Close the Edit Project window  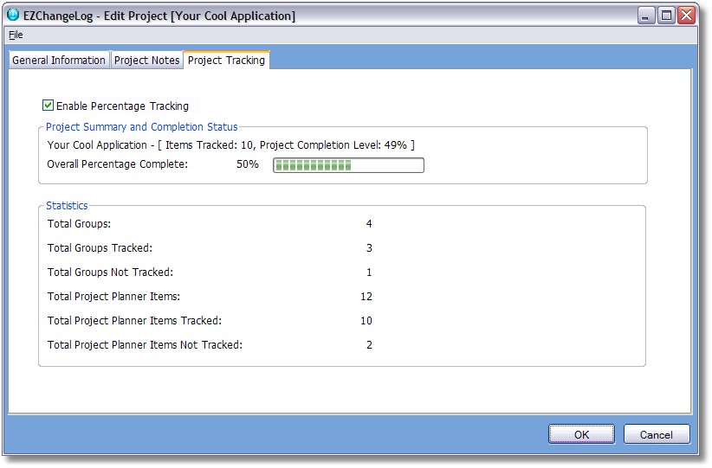(x=687, y=16)
